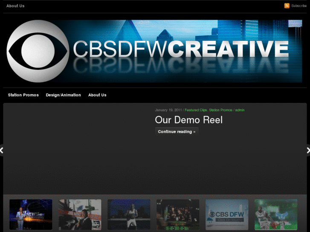Select the news anchor thumbnail
Image resolution: width=310 pixels, height=232 pixels.
pos(31,215)
